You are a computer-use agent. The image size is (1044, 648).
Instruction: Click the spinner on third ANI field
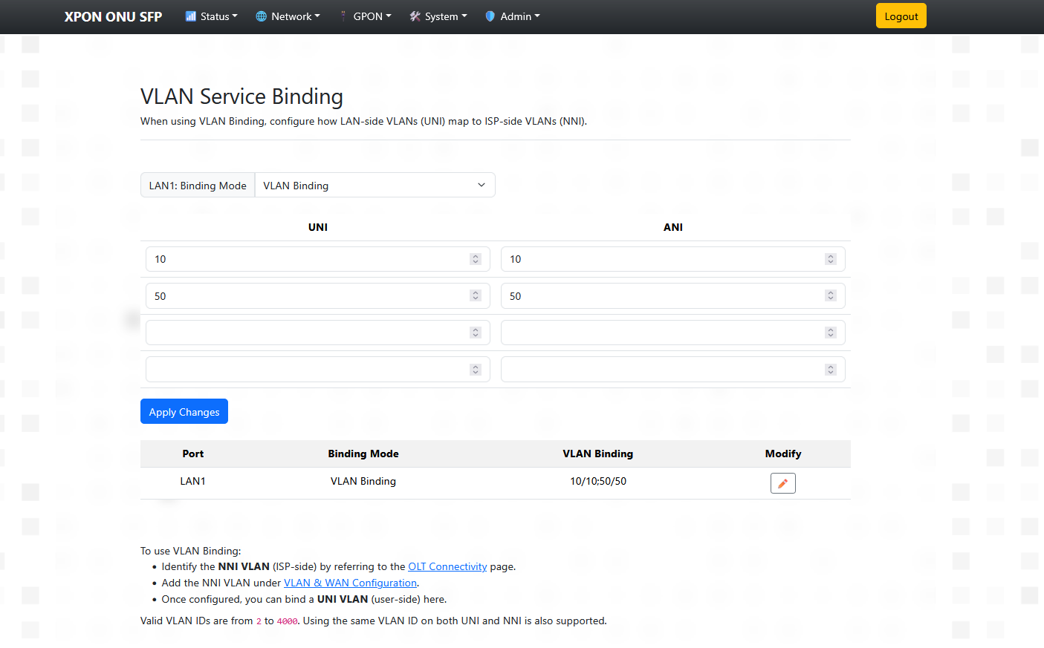click(831, 333)
